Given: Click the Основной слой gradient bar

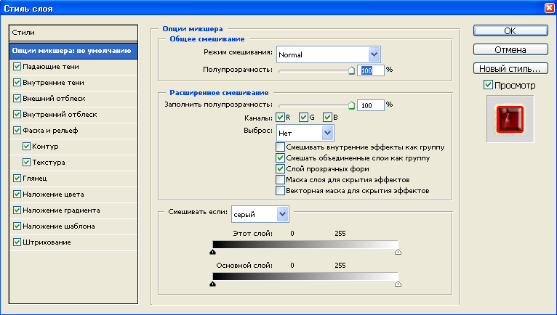Looking at the screenshot, I should coord(305,277).
